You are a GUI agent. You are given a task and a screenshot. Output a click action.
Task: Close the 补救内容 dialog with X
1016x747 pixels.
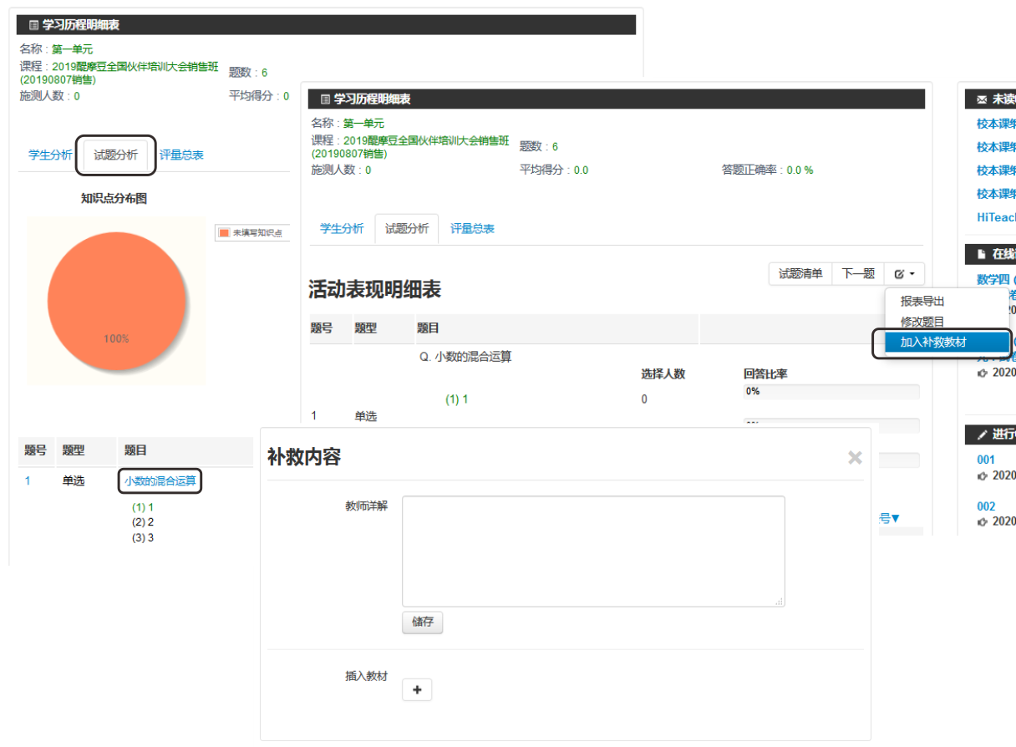(855, 457)
